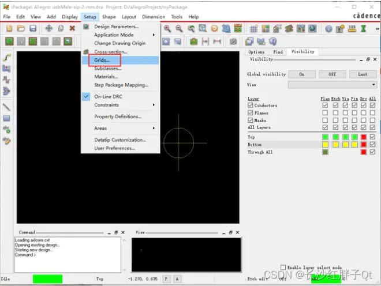This screenshot has width=381, height=286.
Task: Toggle On-Line DRC menu entry
Action: click(x=120, y=97)
